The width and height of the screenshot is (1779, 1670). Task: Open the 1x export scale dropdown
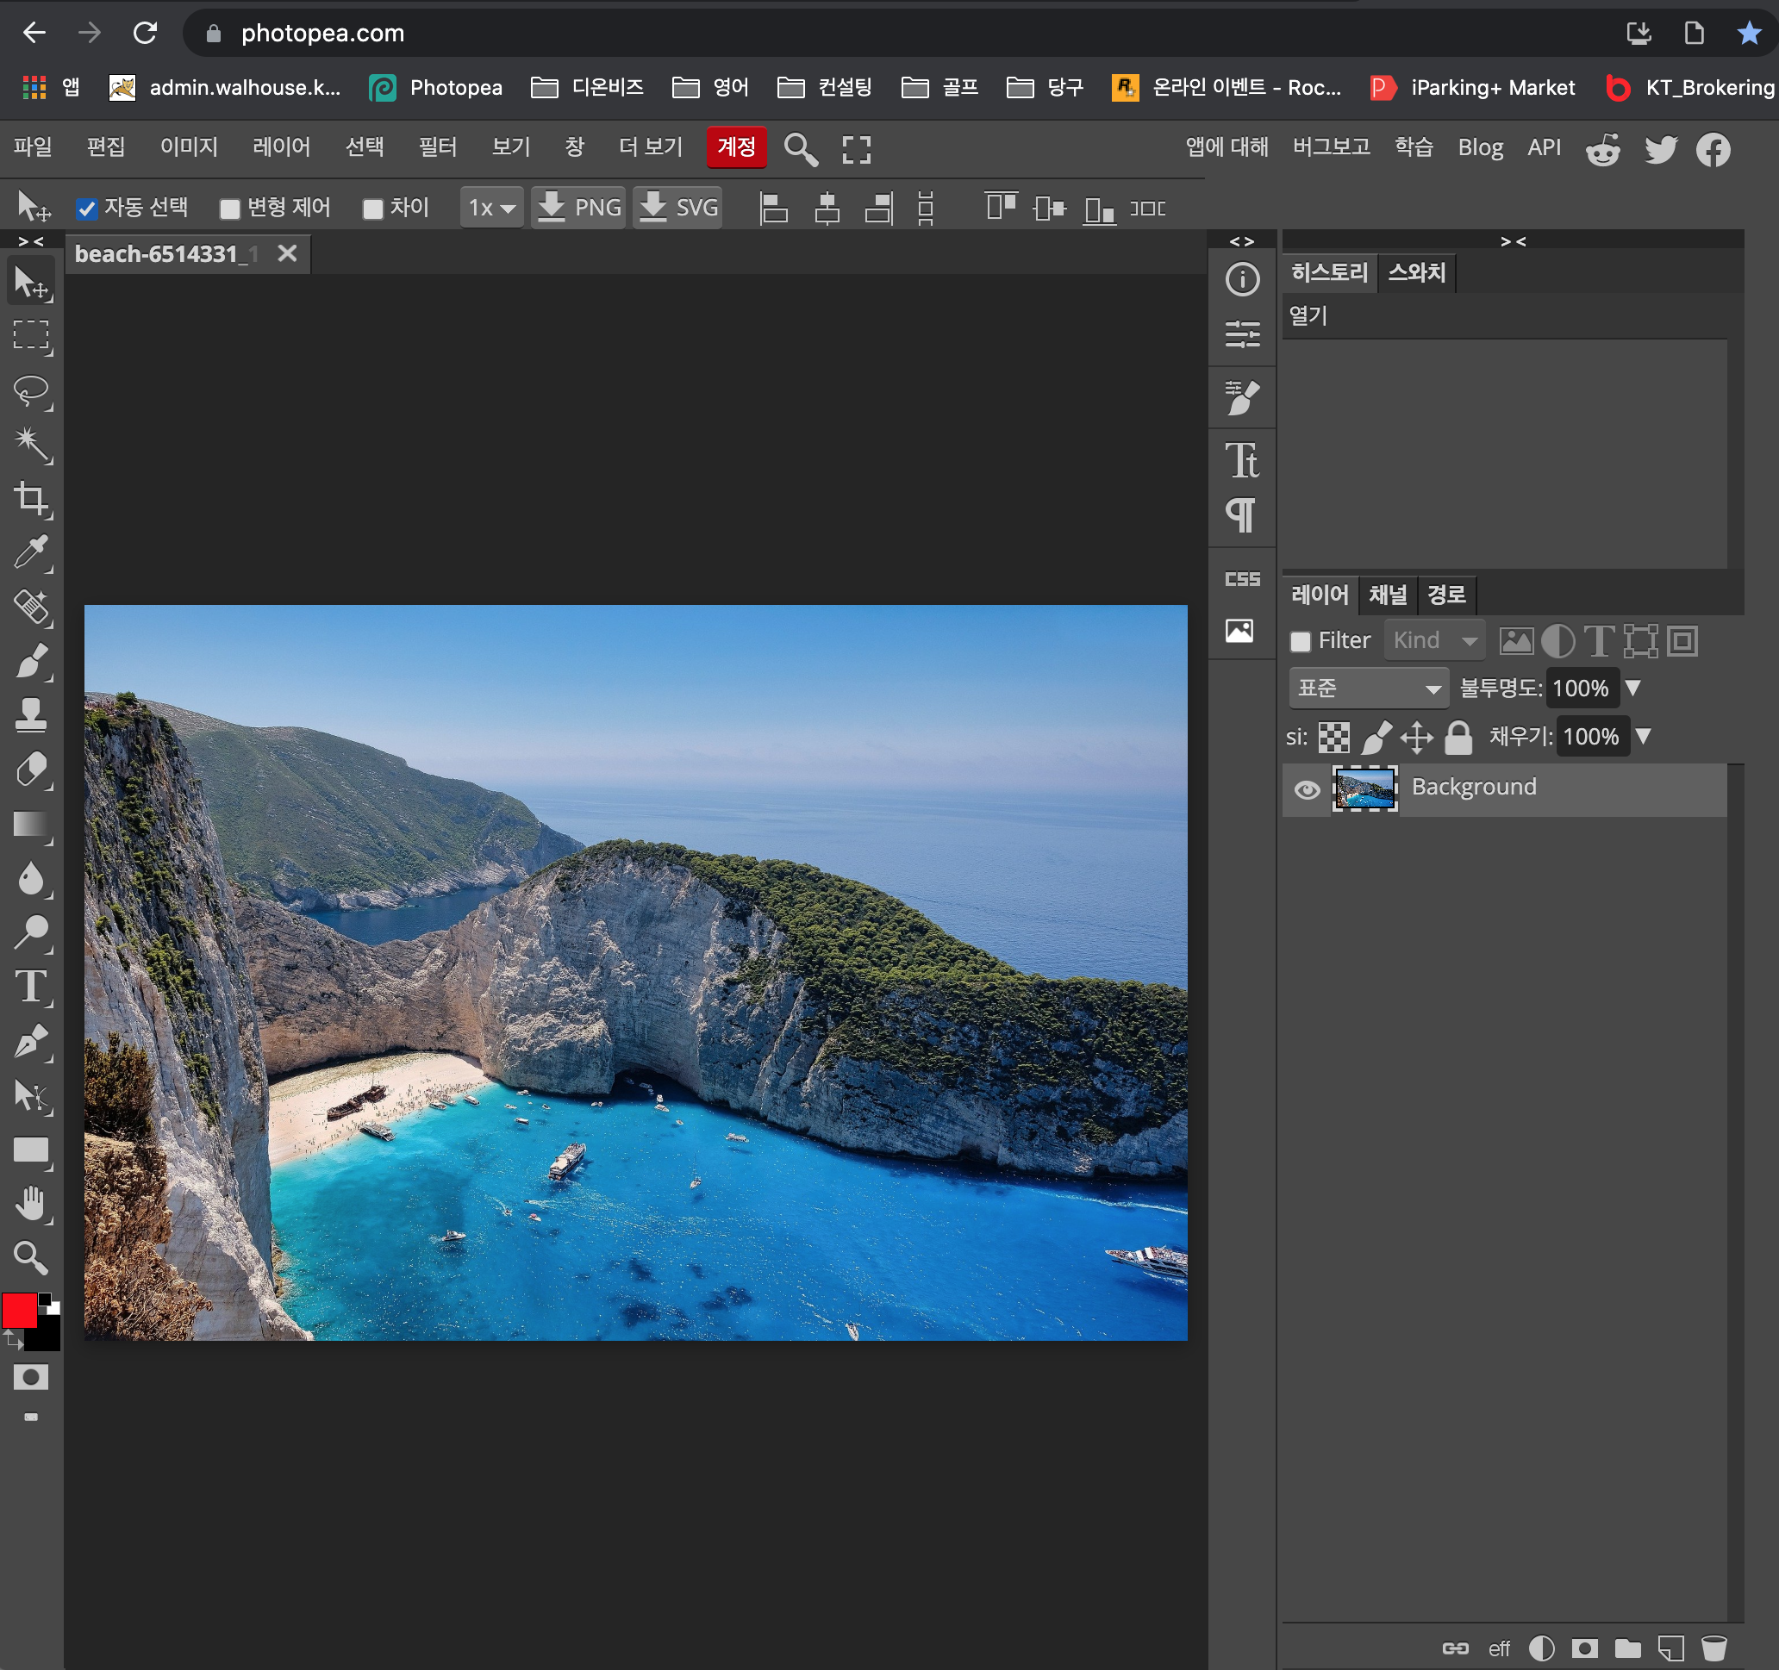(491, 209)
